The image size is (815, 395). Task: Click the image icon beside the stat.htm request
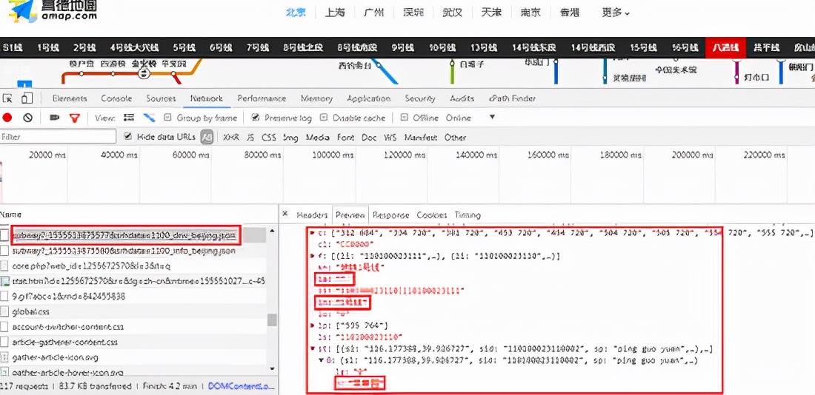[x=4, y=281]
